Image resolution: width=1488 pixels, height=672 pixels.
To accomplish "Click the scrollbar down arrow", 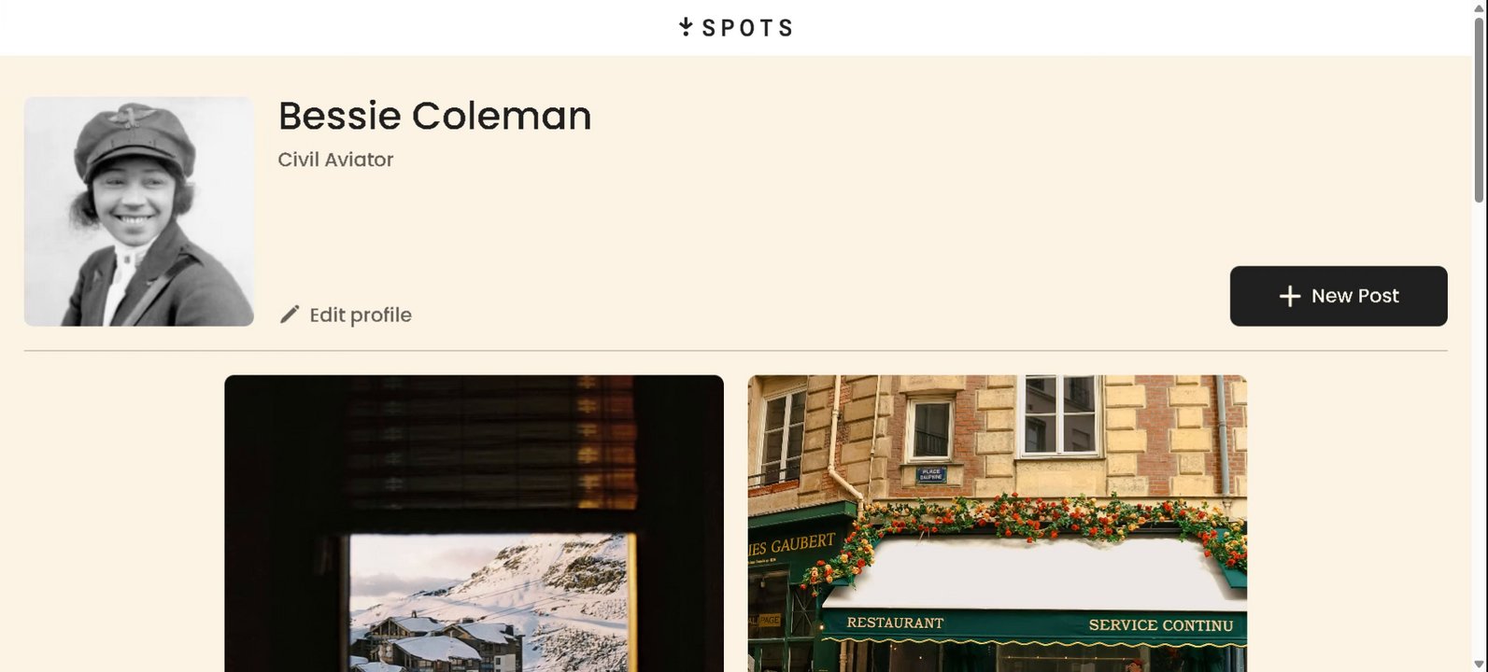I will (1479, 665).
